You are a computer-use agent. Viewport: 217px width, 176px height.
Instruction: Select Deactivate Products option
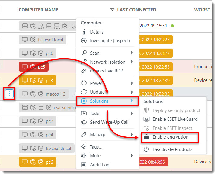point(172,149)
